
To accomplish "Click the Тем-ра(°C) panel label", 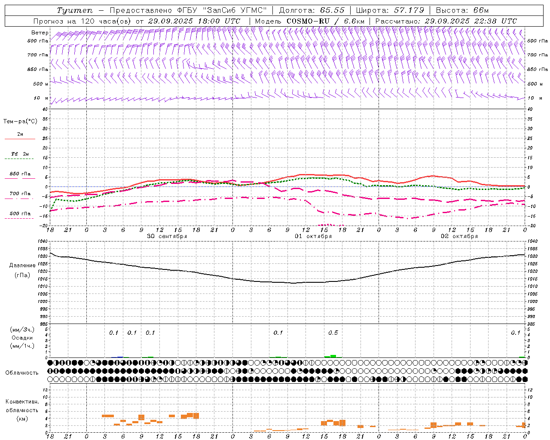I will [x=20, y=122].
